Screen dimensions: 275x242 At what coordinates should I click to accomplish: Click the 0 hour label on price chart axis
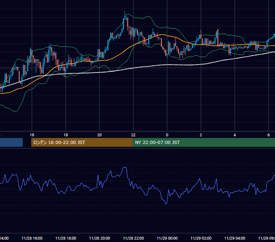coord(167,135)
